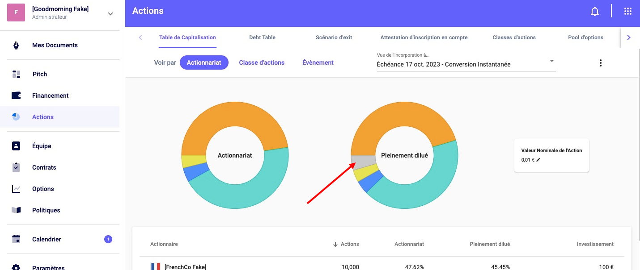The image size is (640, 270).
Task: Switch view to Évènement
Action: (x=318, y=63)
